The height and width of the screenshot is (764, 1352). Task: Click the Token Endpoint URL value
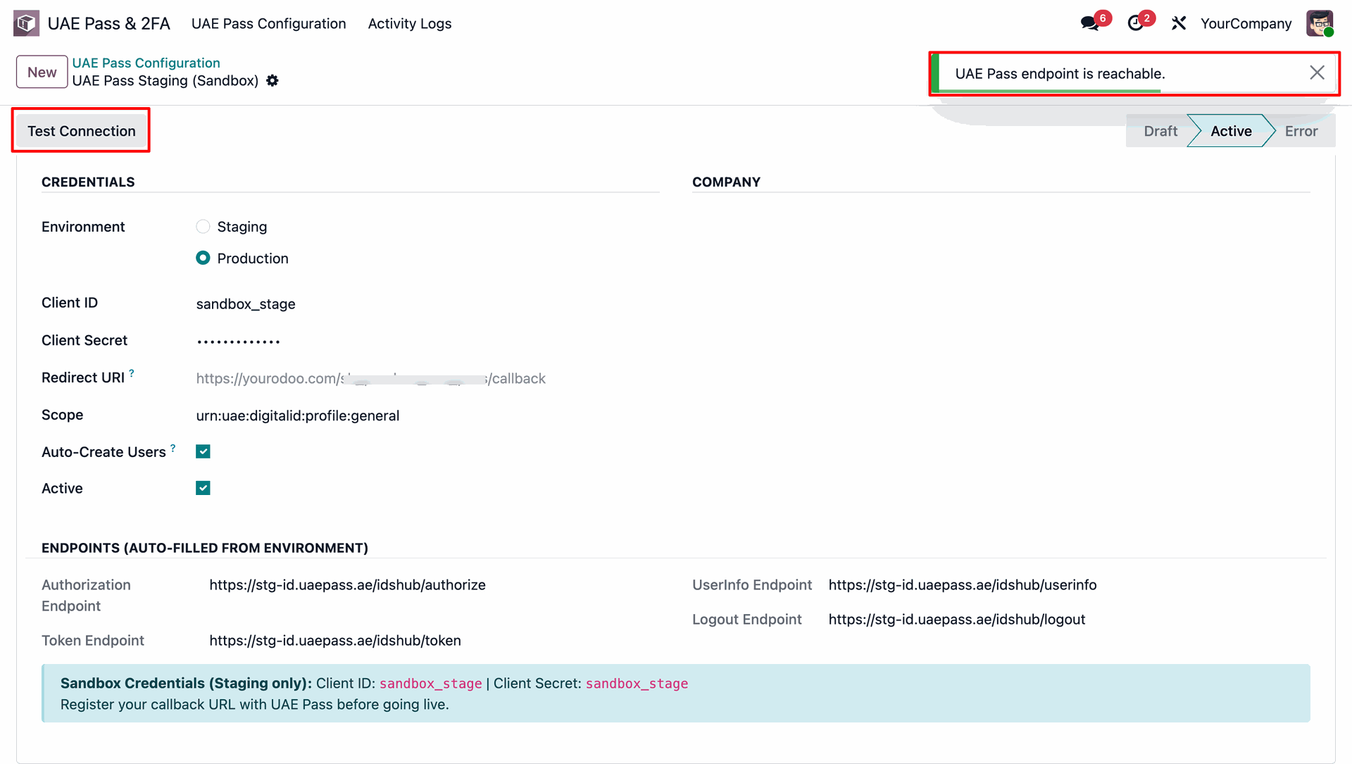coord(335,640)
